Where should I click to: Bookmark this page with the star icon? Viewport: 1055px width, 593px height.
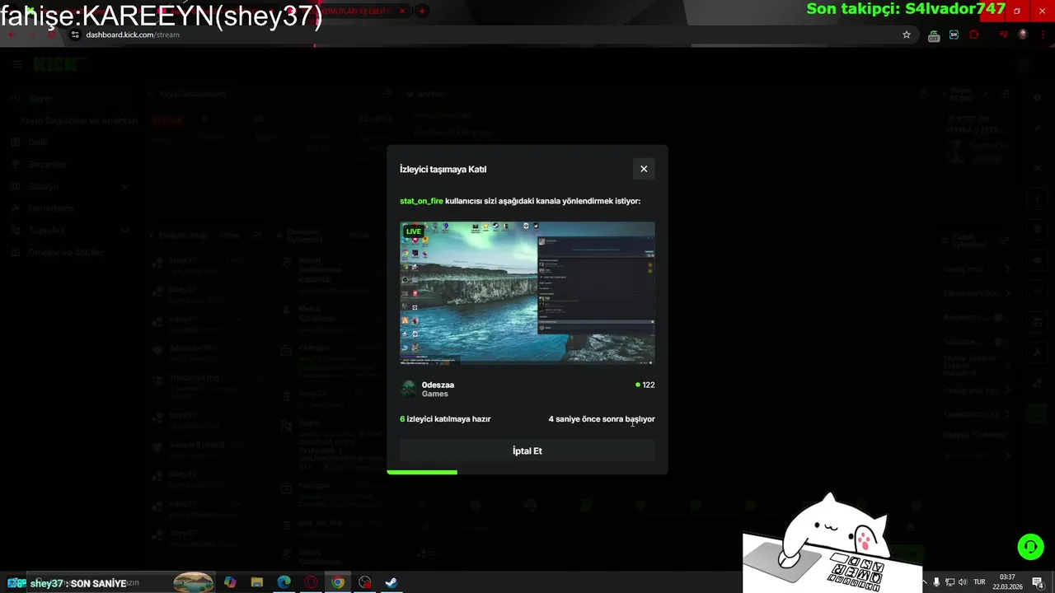[x=907, y=35]
